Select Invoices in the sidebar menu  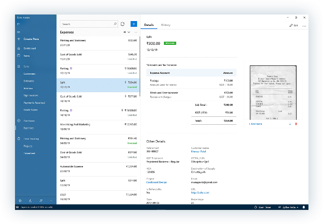(x=29, y=88)
